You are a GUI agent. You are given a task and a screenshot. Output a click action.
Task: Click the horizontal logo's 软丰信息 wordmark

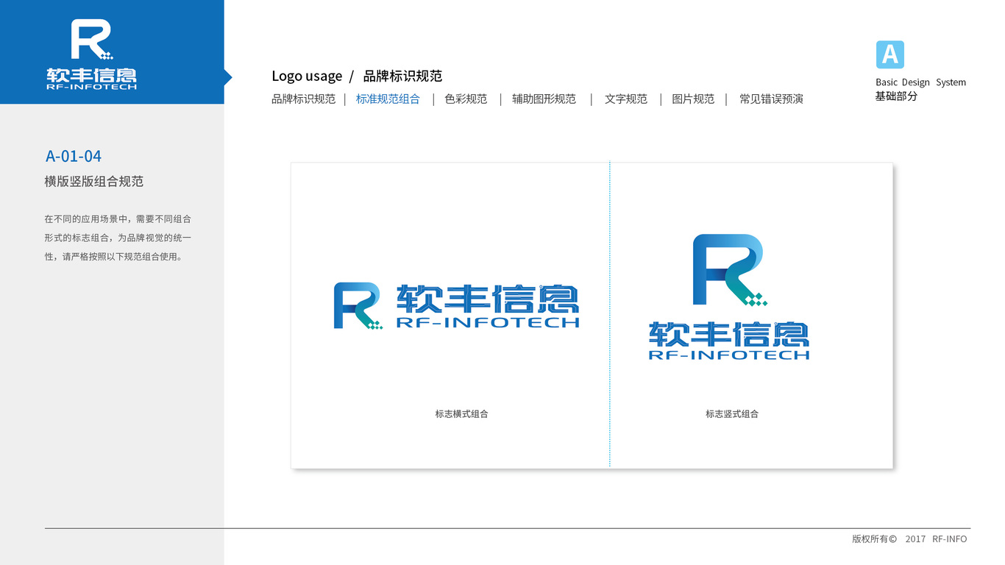click(x=488, y=299)
